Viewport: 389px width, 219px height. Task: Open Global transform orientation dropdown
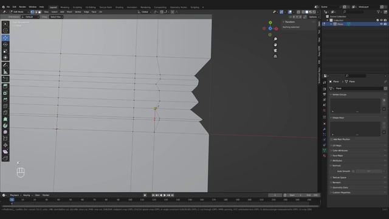(145, 12)
